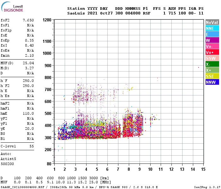Select the Vo+ red legend swatch
The height and width of the screenshot is (189, 221).
click(212, 52)
